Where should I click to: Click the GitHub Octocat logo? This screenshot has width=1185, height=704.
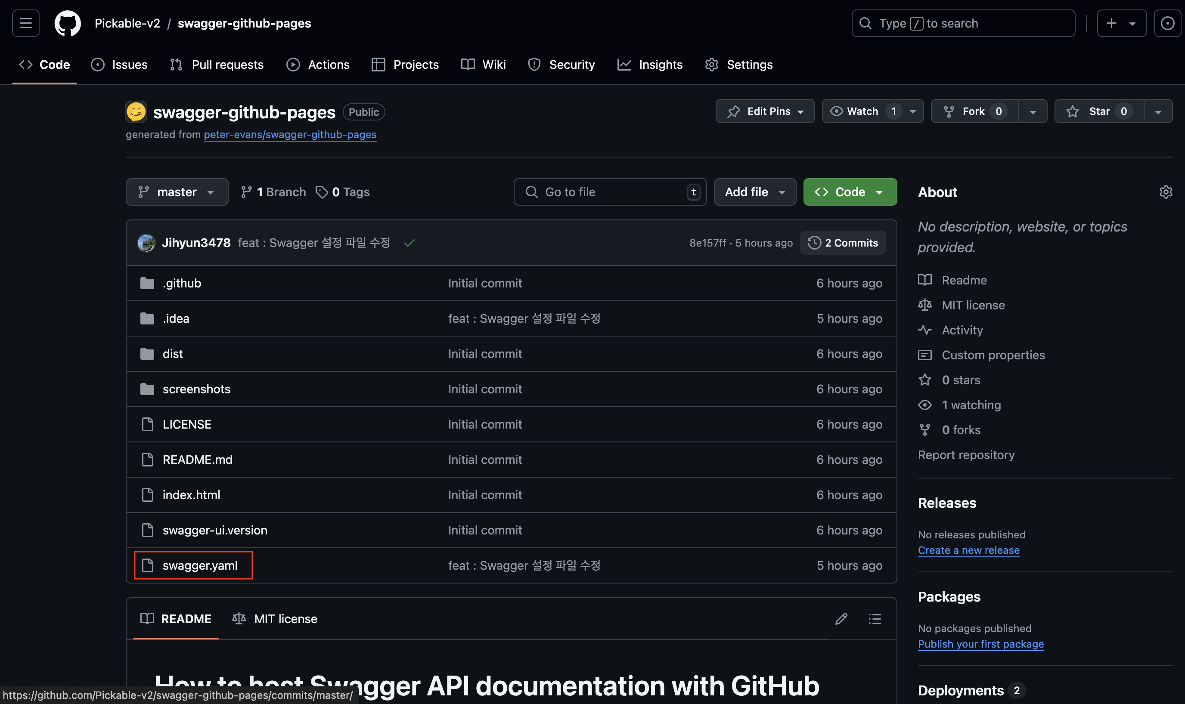tap(68, 23)
